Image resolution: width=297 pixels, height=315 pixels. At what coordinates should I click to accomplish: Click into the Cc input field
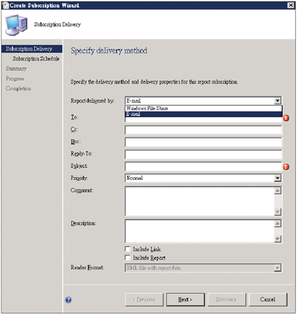coord(203,130)
